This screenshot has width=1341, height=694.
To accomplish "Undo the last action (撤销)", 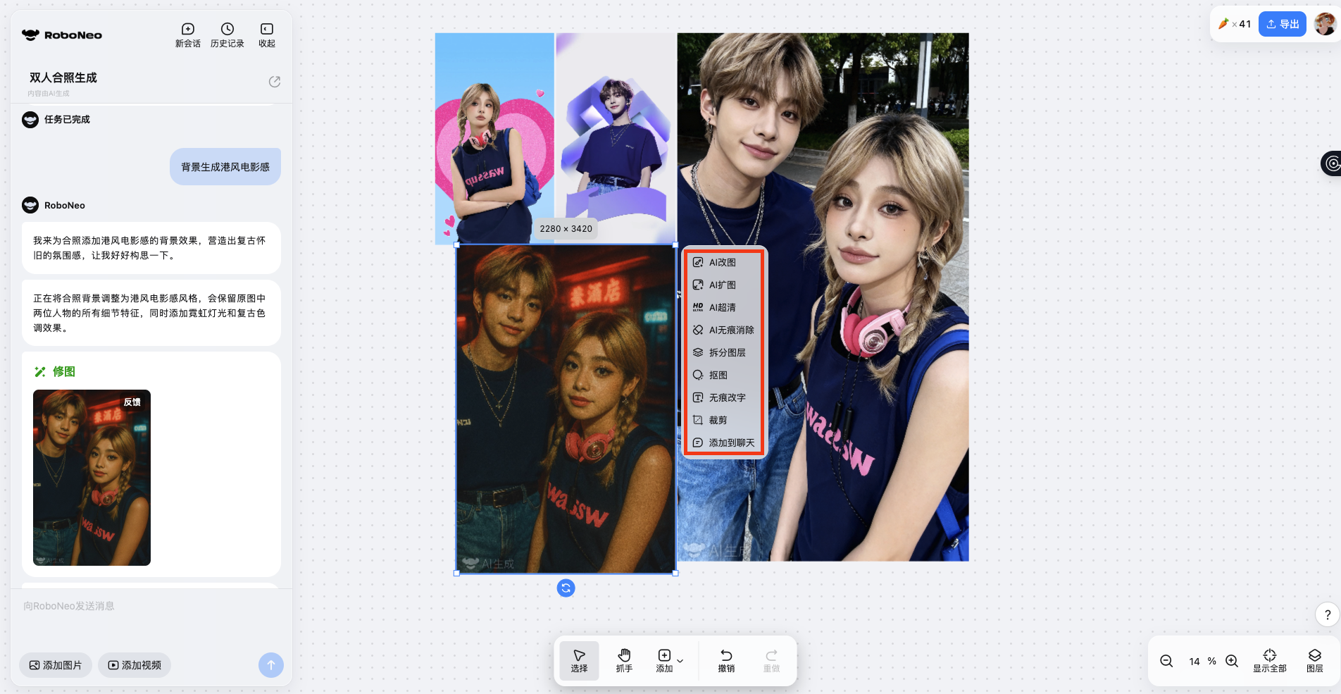I will [x=726, y=660].
